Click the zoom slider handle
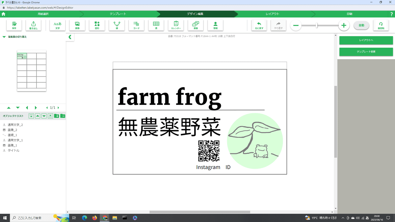Viewport: 395px width, 222px height. 317,25
